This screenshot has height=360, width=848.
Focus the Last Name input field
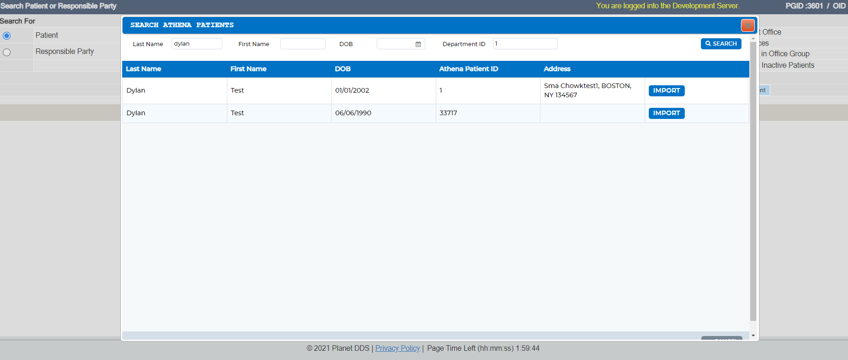[197, 44]
